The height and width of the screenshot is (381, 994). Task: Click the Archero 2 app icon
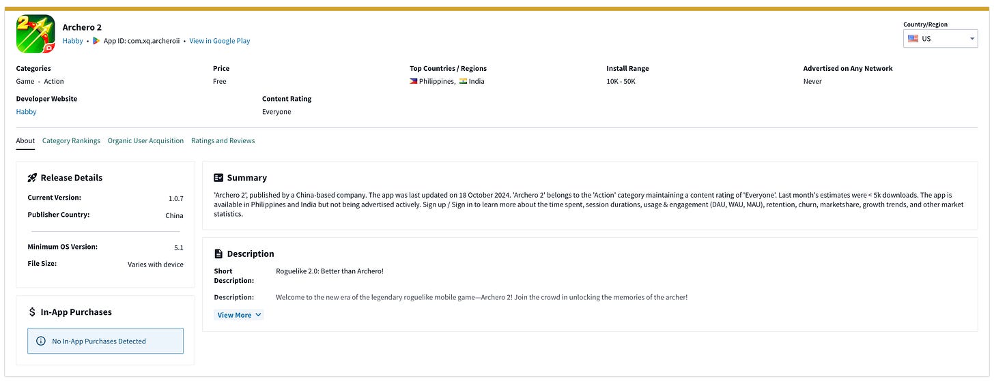click(x=35, y=34)
